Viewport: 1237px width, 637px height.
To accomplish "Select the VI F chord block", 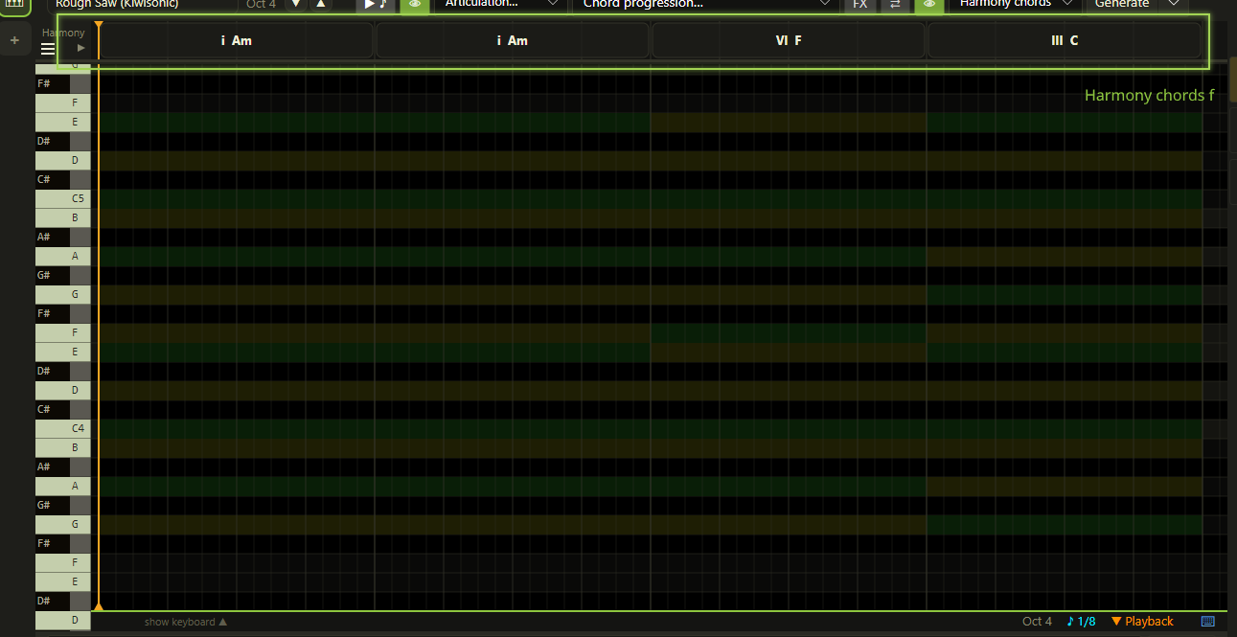I will pos(789,40).
